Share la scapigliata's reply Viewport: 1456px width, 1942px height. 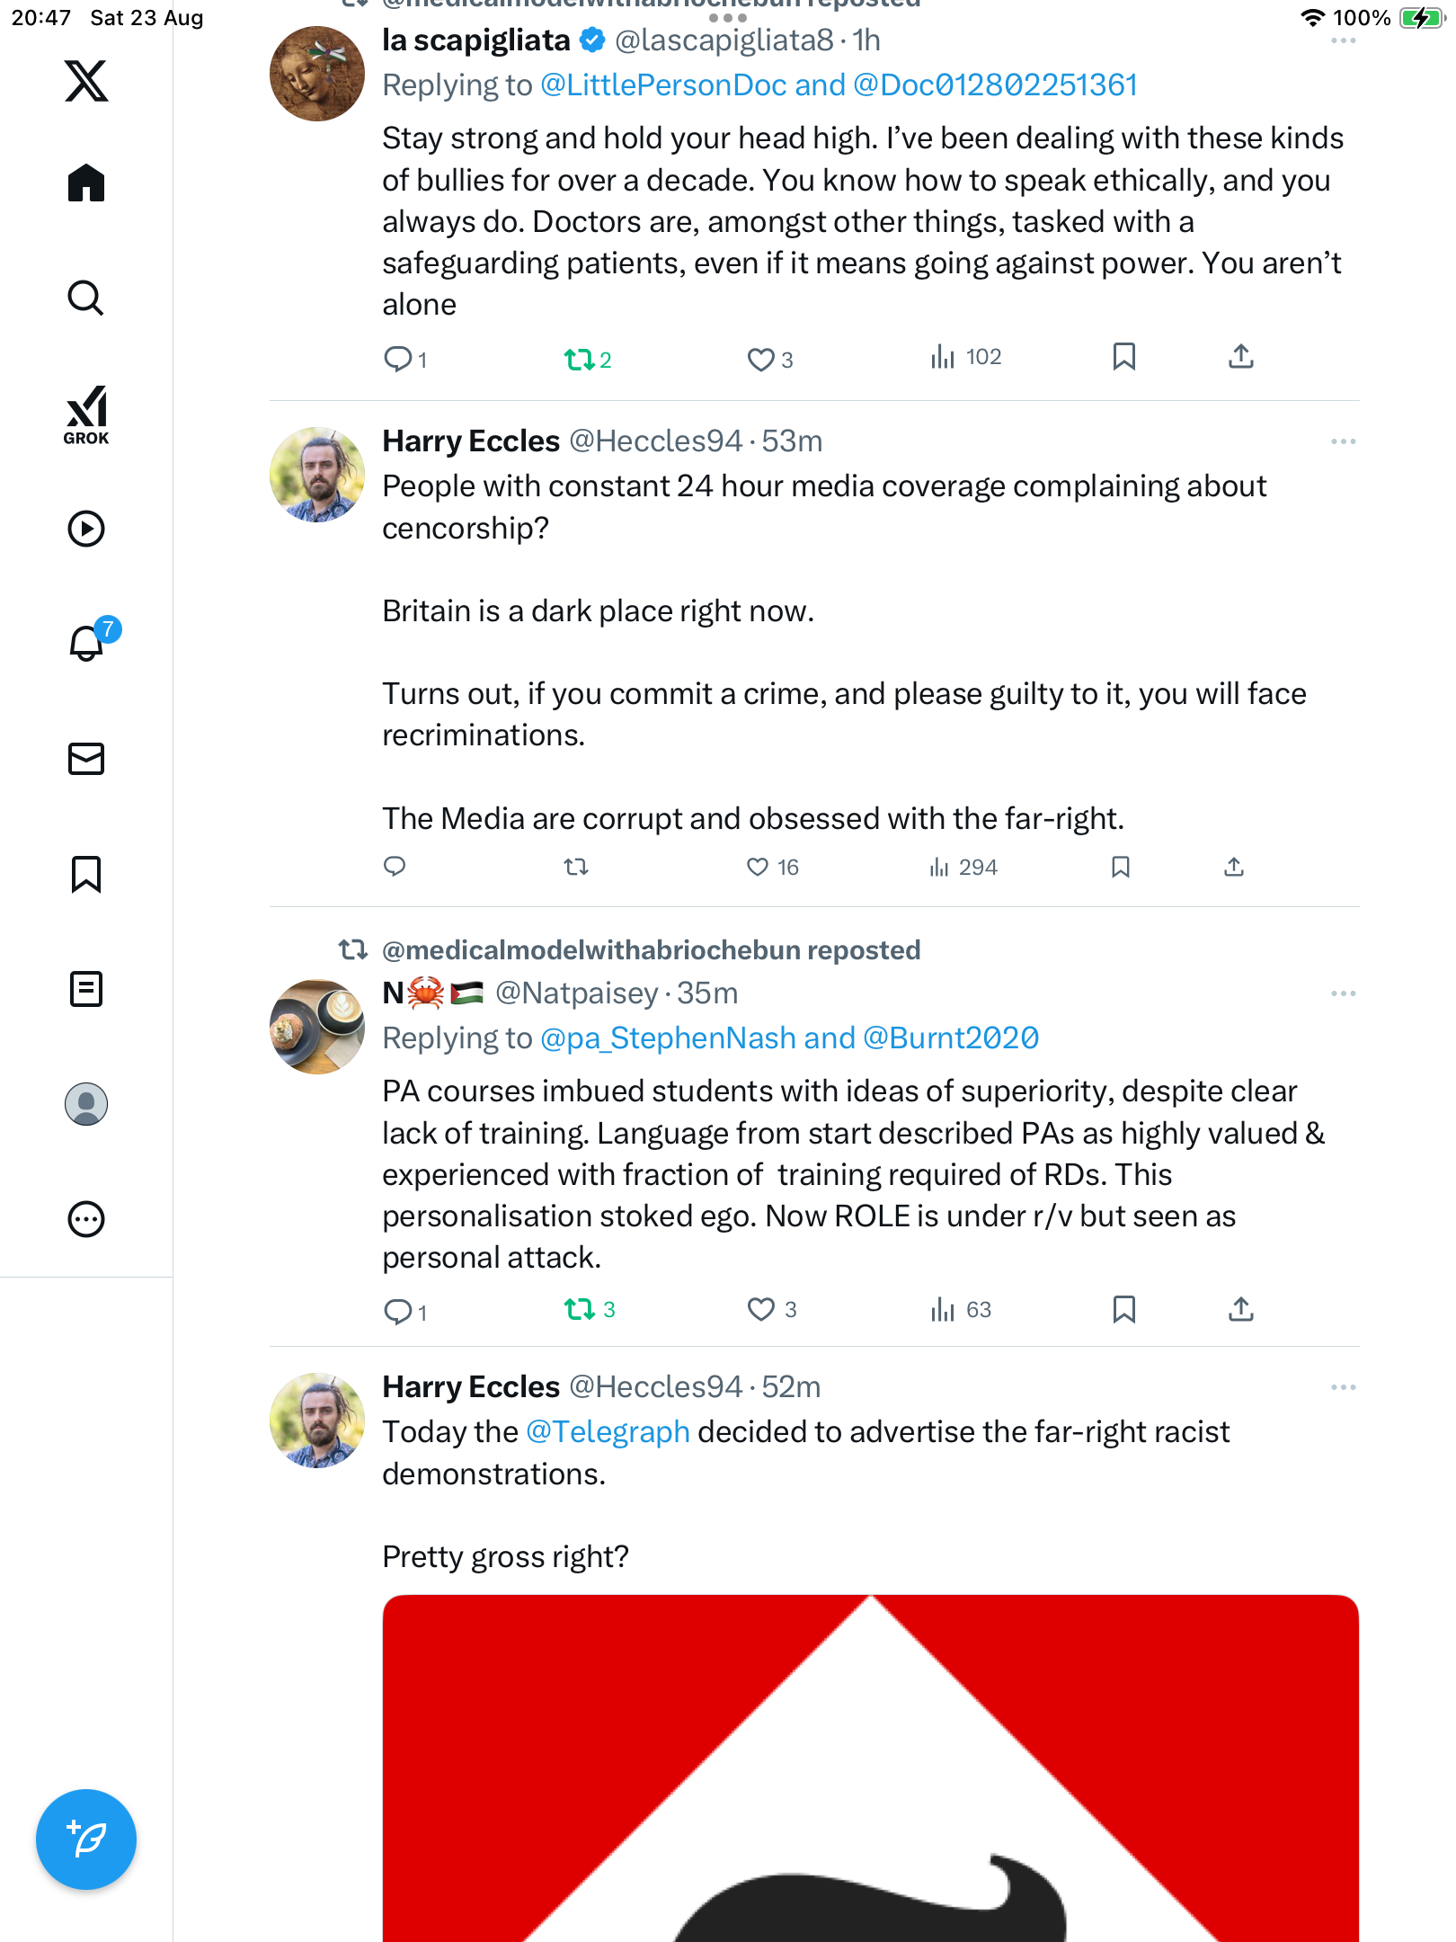tap(1240, 358)
